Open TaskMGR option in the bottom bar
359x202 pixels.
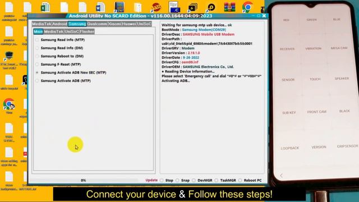[225, 181]
